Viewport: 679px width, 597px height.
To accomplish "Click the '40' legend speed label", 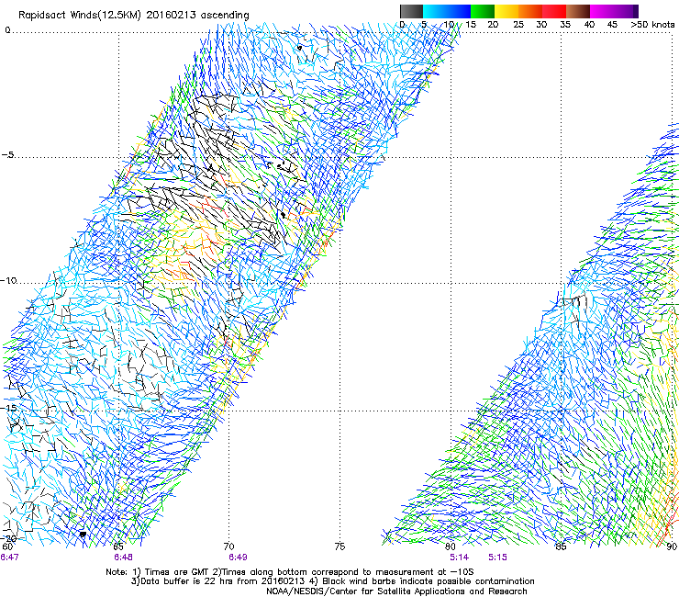I will tap(589, 25).
